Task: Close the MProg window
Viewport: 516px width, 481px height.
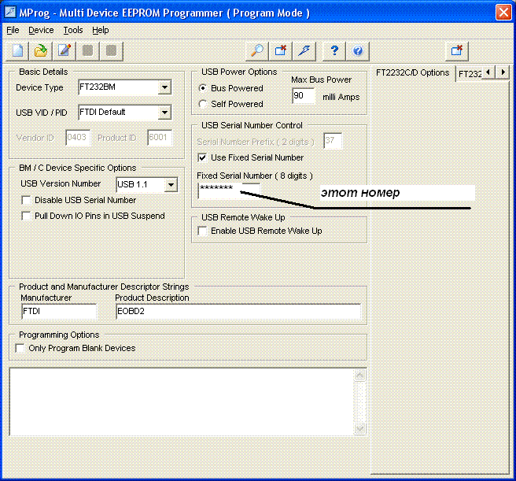Action: coord(503,13)
